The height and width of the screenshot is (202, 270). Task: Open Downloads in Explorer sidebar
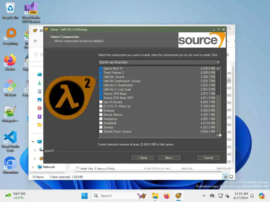point(40,83)
